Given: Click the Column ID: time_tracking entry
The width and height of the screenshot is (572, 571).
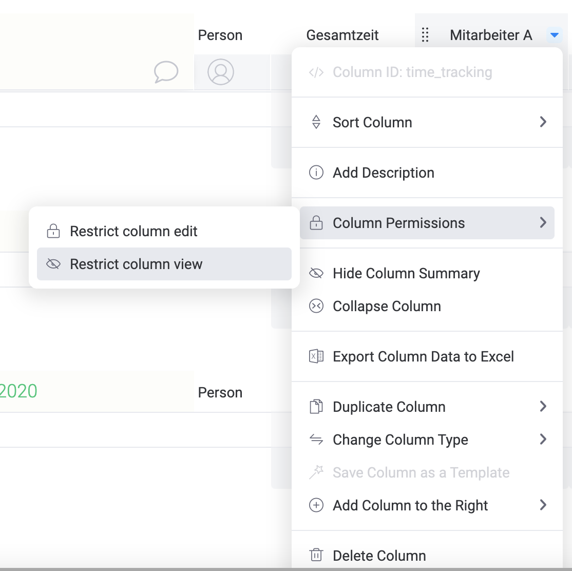Looking at the screenshot, I should pyautogui.click(x=412, y=72).
